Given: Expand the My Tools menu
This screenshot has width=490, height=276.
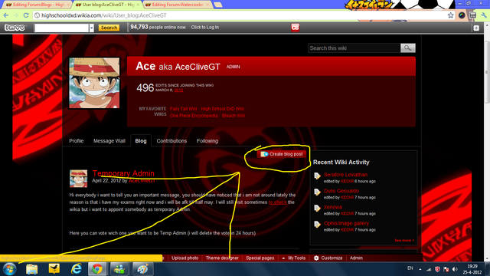Looking at the screenshot, I should 294,258.
